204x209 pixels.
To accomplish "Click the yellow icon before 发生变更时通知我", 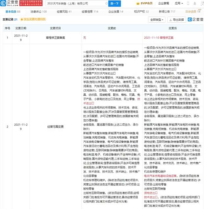I will pos(22,19).
